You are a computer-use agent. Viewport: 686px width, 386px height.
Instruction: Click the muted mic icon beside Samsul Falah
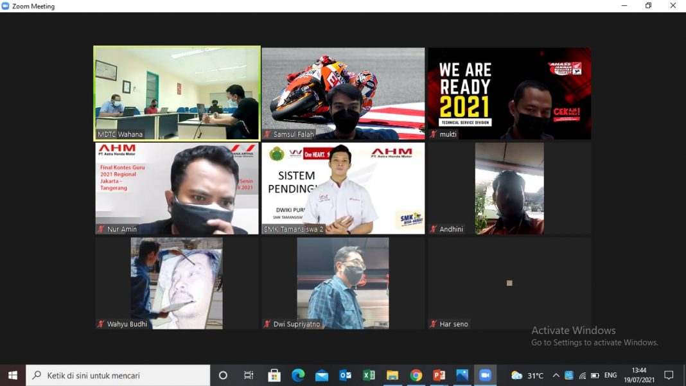click(267, 134)
